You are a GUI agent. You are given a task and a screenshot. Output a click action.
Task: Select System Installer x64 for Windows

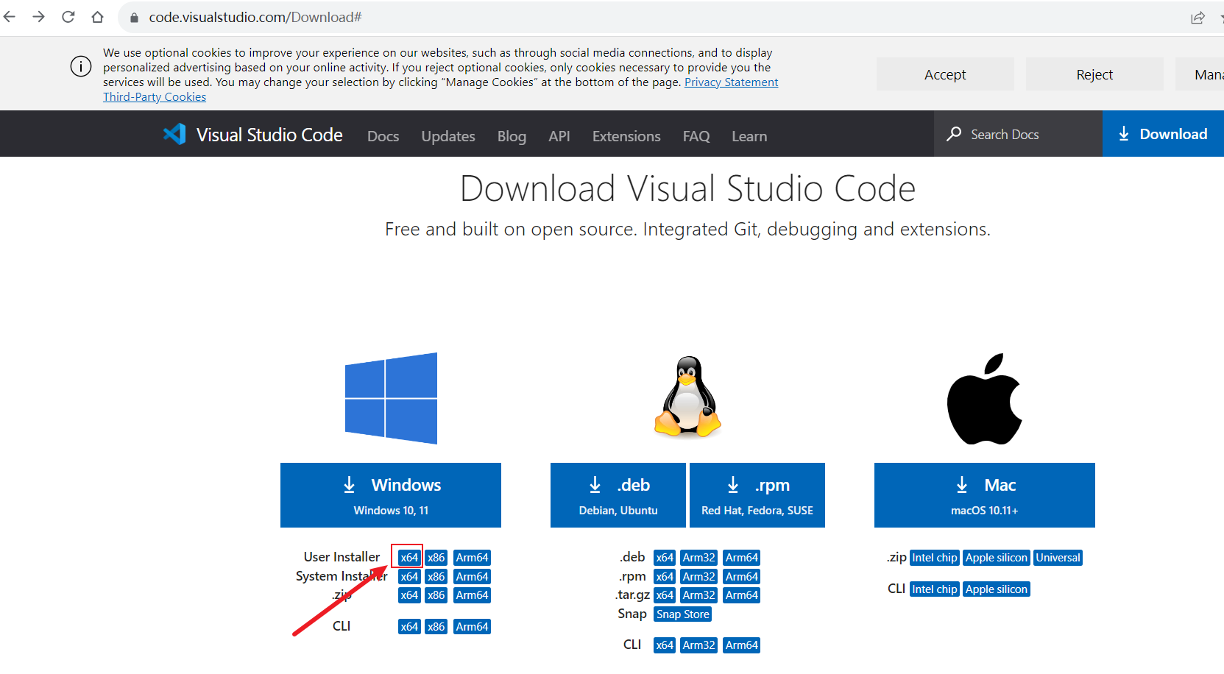[409, 577]
